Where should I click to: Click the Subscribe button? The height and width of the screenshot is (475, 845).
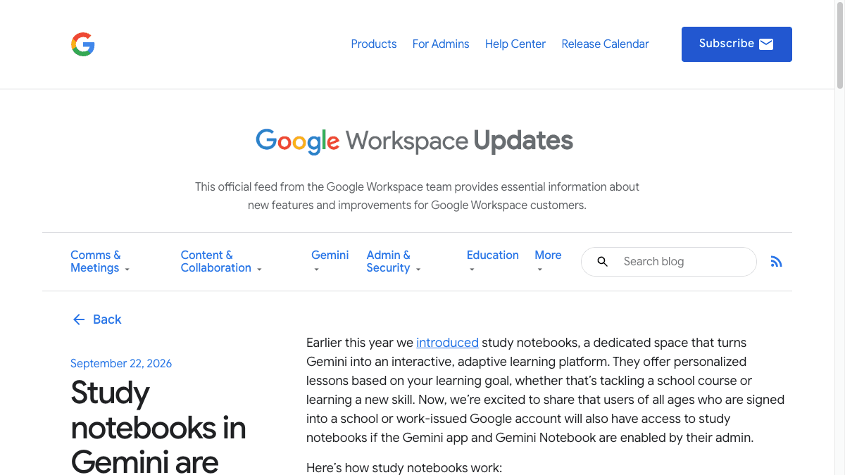pyautogui.click(x=737, y=44)
